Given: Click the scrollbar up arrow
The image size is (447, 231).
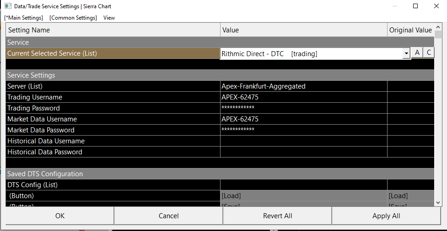Looking at the screenshot, I should point(438,27).
